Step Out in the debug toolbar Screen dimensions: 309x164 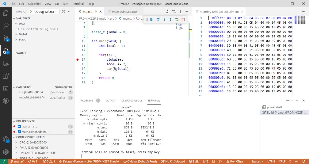(x=170, y=20)
